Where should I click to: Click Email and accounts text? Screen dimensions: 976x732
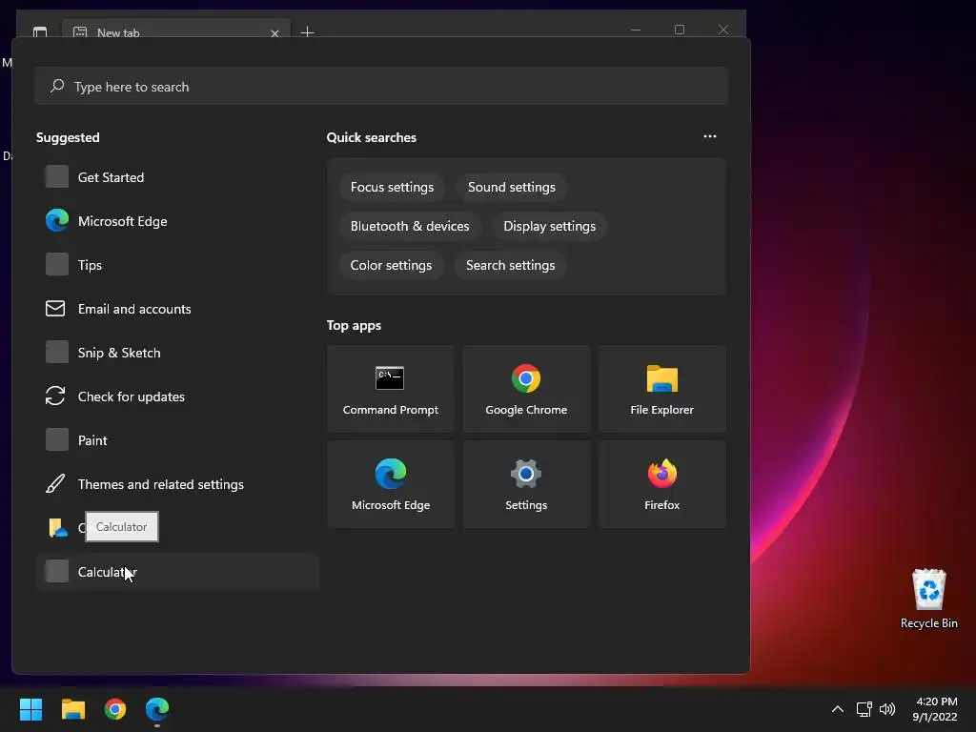[134, 308]
